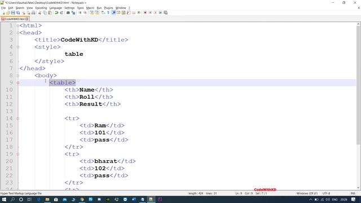Toggle Word Wrap in toolbar

tap(103, 12)
